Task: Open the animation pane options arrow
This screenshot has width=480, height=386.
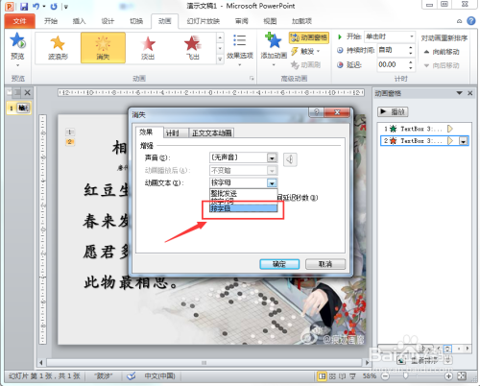Action: [459, 93]
